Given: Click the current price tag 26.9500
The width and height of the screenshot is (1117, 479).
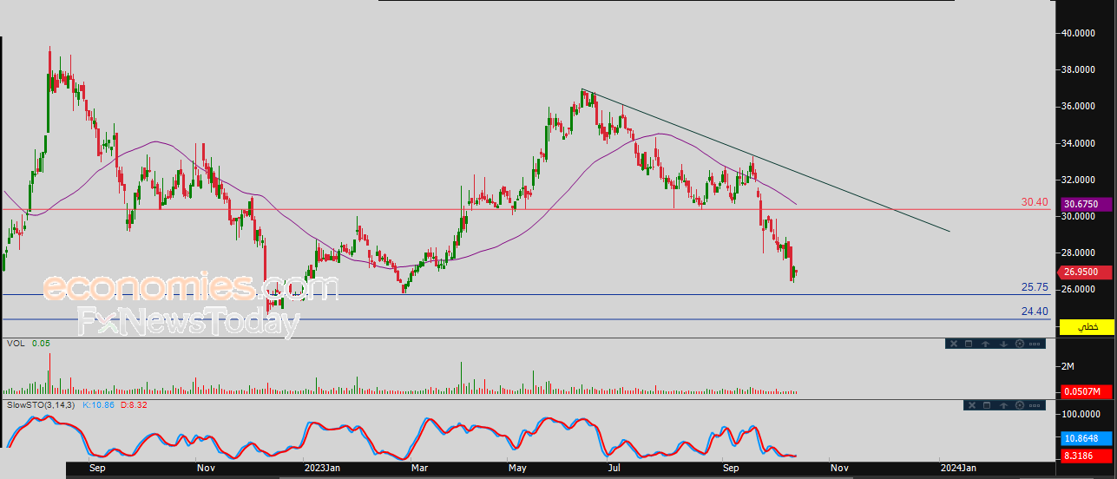Looking at the screenshot, I should (x=1087, y=272).
